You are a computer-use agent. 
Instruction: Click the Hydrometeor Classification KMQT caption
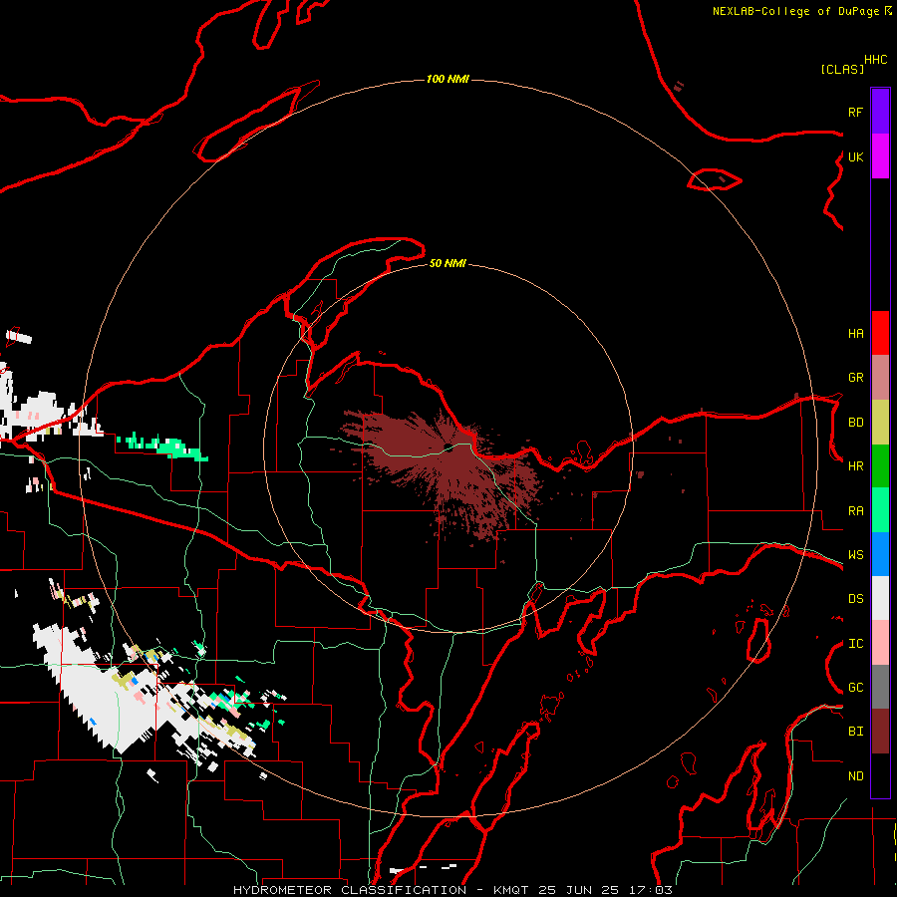[x=453, y=890]
